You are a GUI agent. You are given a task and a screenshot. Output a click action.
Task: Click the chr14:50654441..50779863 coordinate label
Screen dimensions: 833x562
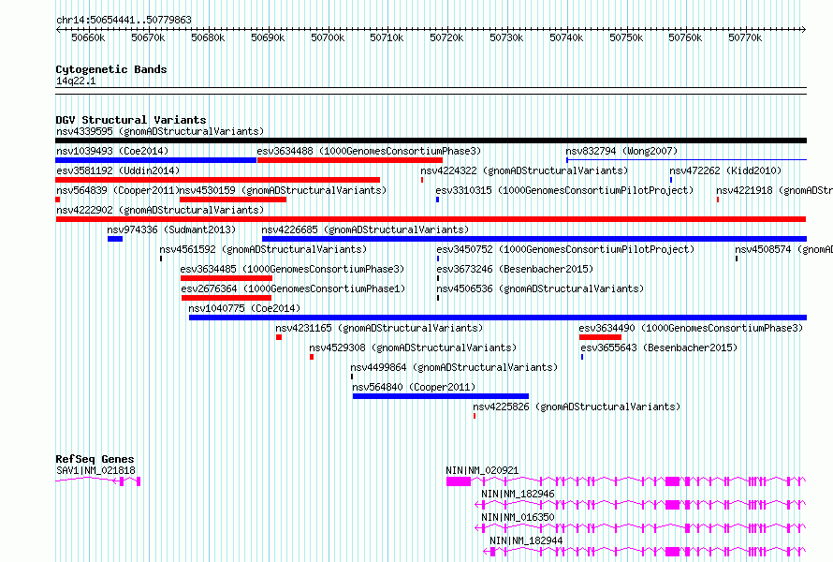[124, 21]
